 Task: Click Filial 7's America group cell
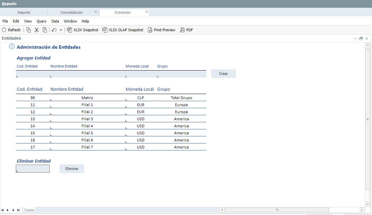pyautogui.click(x=181, y=147)
